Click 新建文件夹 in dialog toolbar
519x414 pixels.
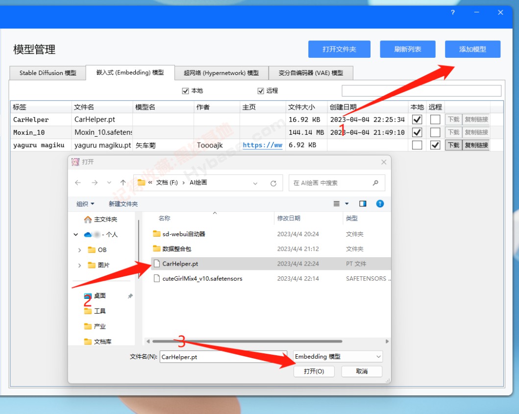point(123,204)
